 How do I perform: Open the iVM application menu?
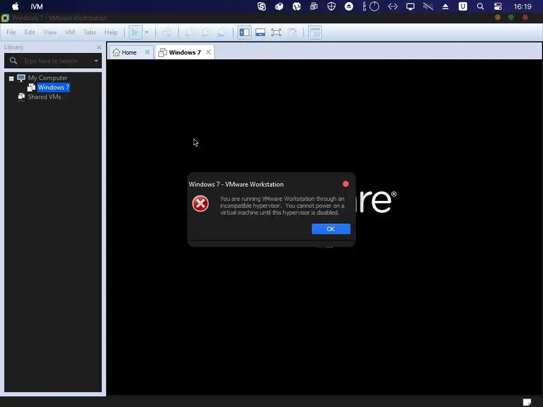click(37, 6)
